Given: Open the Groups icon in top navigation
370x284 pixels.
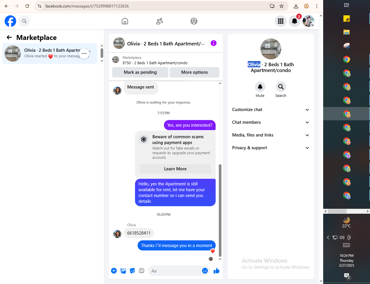Looking at the screenshot, I should point(194,21).
